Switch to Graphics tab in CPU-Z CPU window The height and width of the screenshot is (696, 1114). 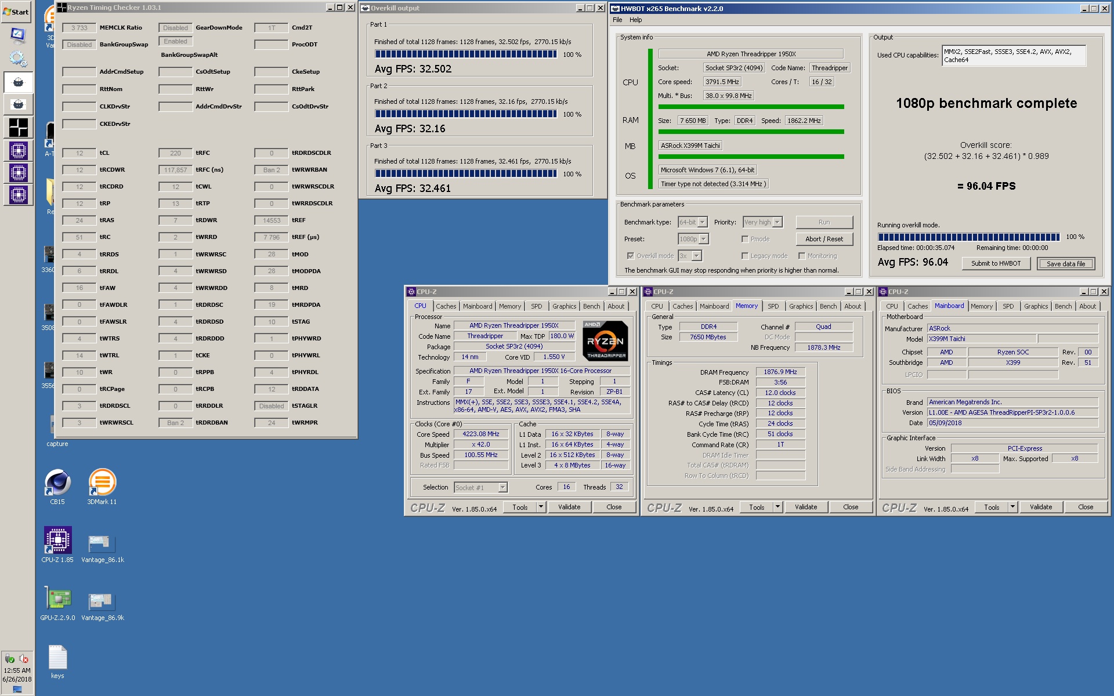pyautogui.click(x=565, y=306)
